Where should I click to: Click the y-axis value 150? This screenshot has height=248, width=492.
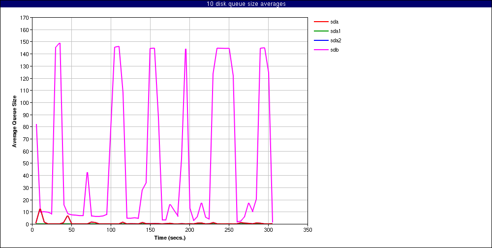click(25, 42)
